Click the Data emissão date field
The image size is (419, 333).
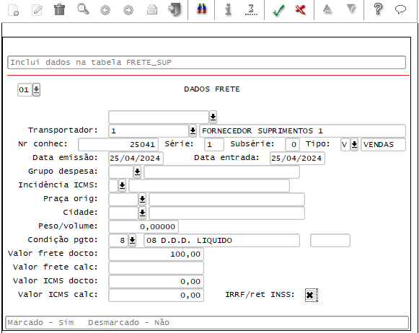point(136,159)
